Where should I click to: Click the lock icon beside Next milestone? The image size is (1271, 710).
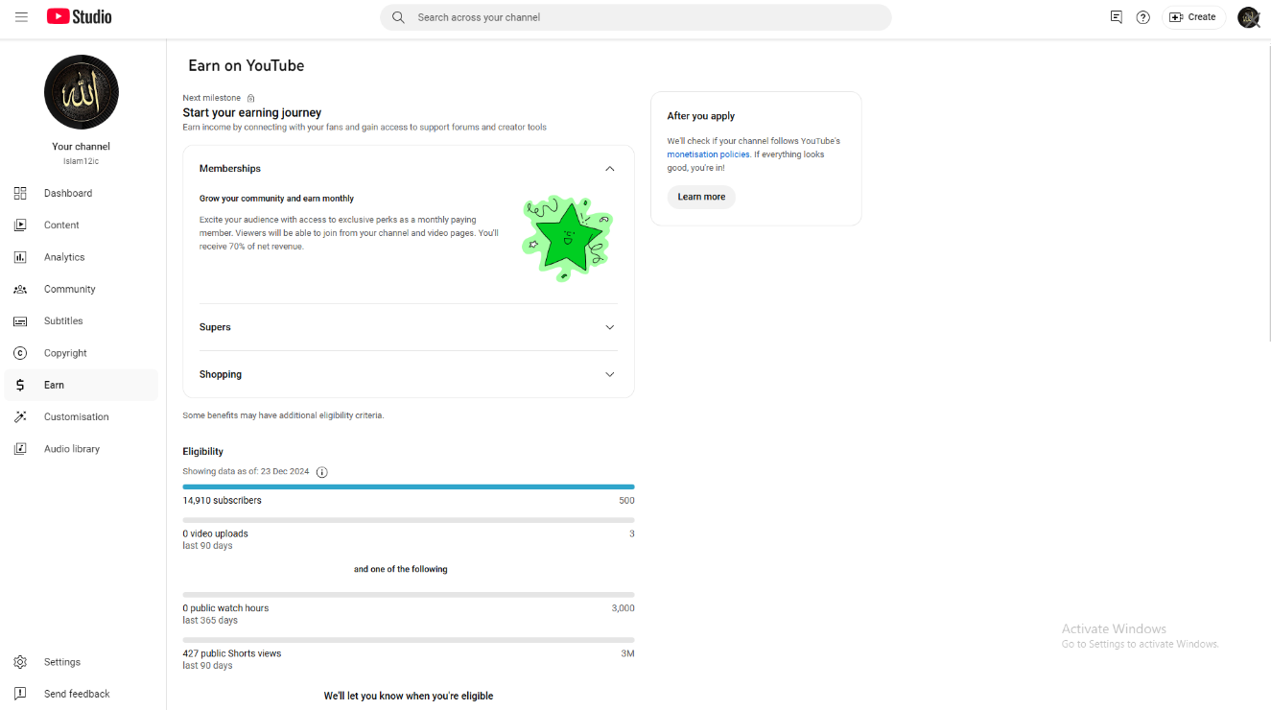(x=251, y=98)
